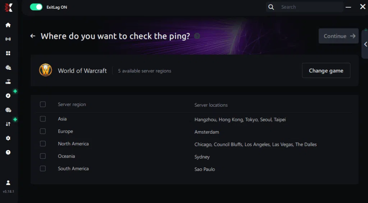Click the Continue button
Viewport: 368px width, 203px height.
pos(339,36)
